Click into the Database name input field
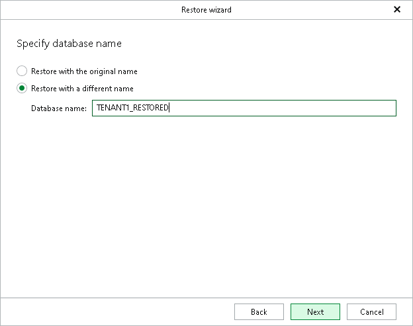 pyautogui.click(x=244, y=108)
